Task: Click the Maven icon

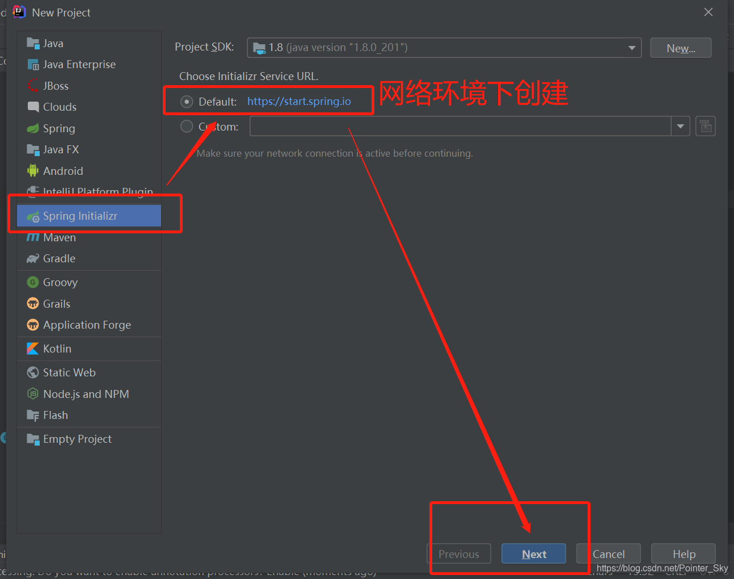Action: (x=33, y=237)
